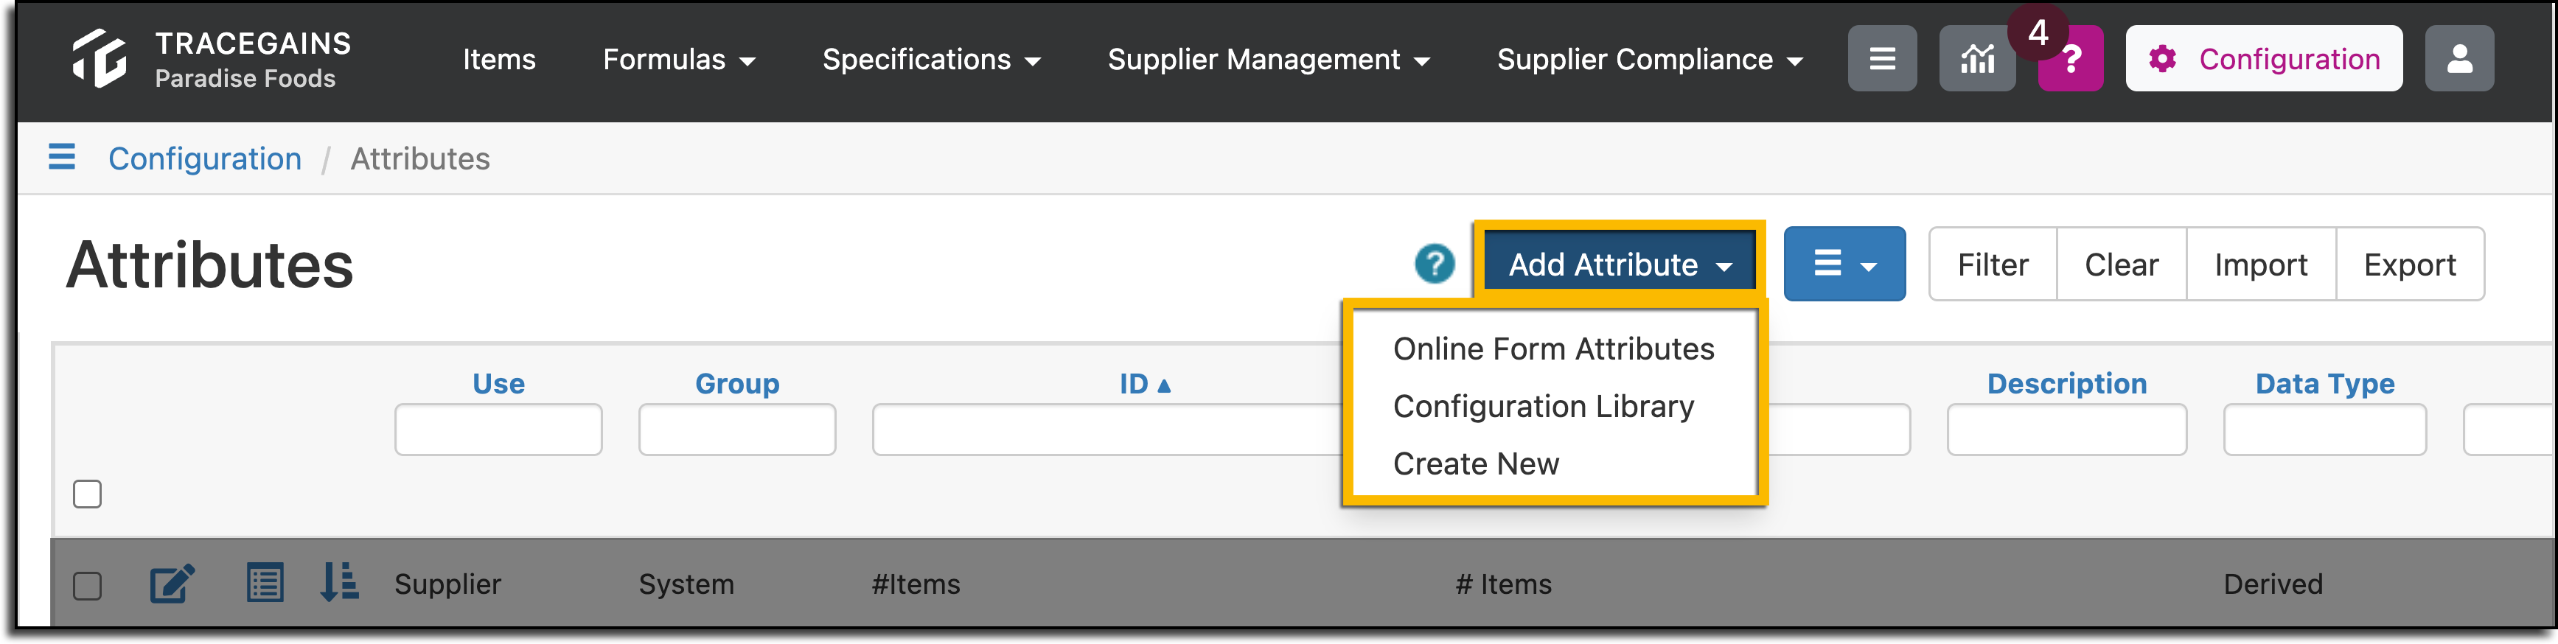Click the '#Items' ID cell
Screen dimensions: 2558x644
[916, 584]
